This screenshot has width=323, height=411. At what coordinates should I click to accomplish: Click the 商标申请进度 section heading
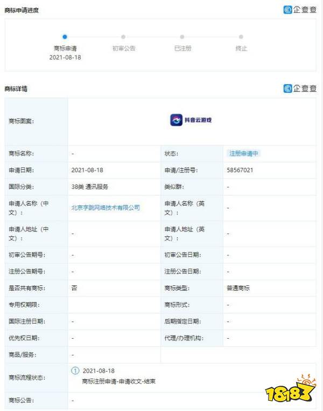(x=22, y=10)
